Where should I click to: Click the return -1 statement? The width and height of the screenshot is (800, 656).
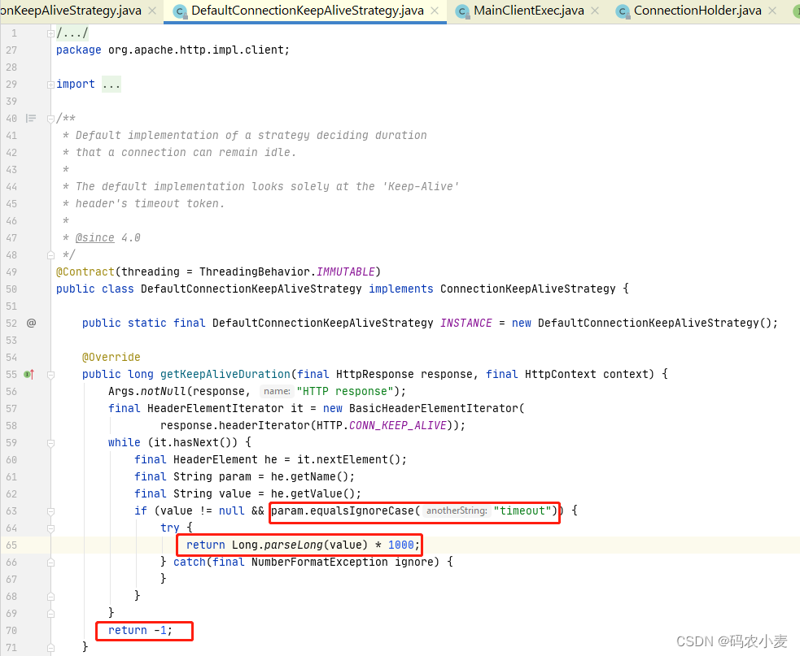coord(140,631)
